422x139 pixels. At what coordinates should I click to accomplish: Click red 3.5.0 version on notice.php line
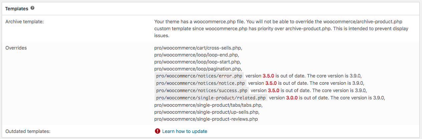click(271, 83)
